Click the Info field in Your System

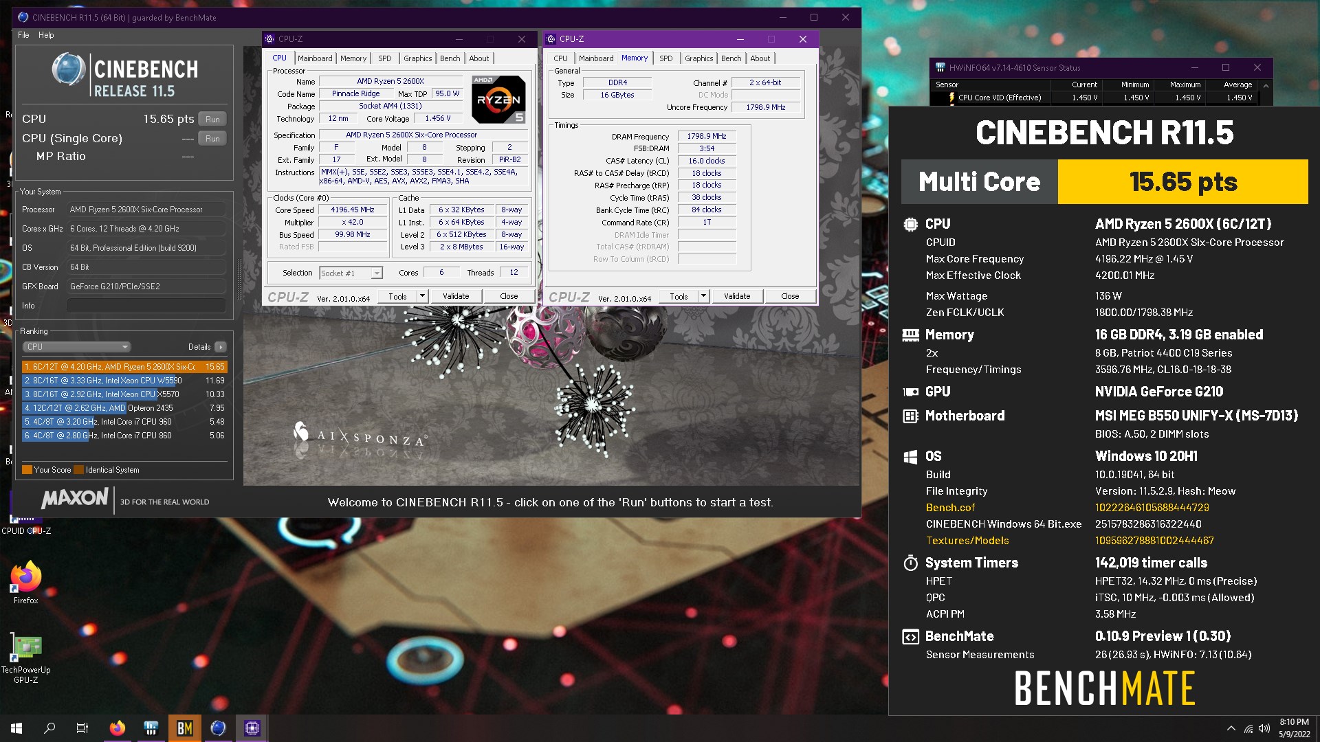pos(146,306)
